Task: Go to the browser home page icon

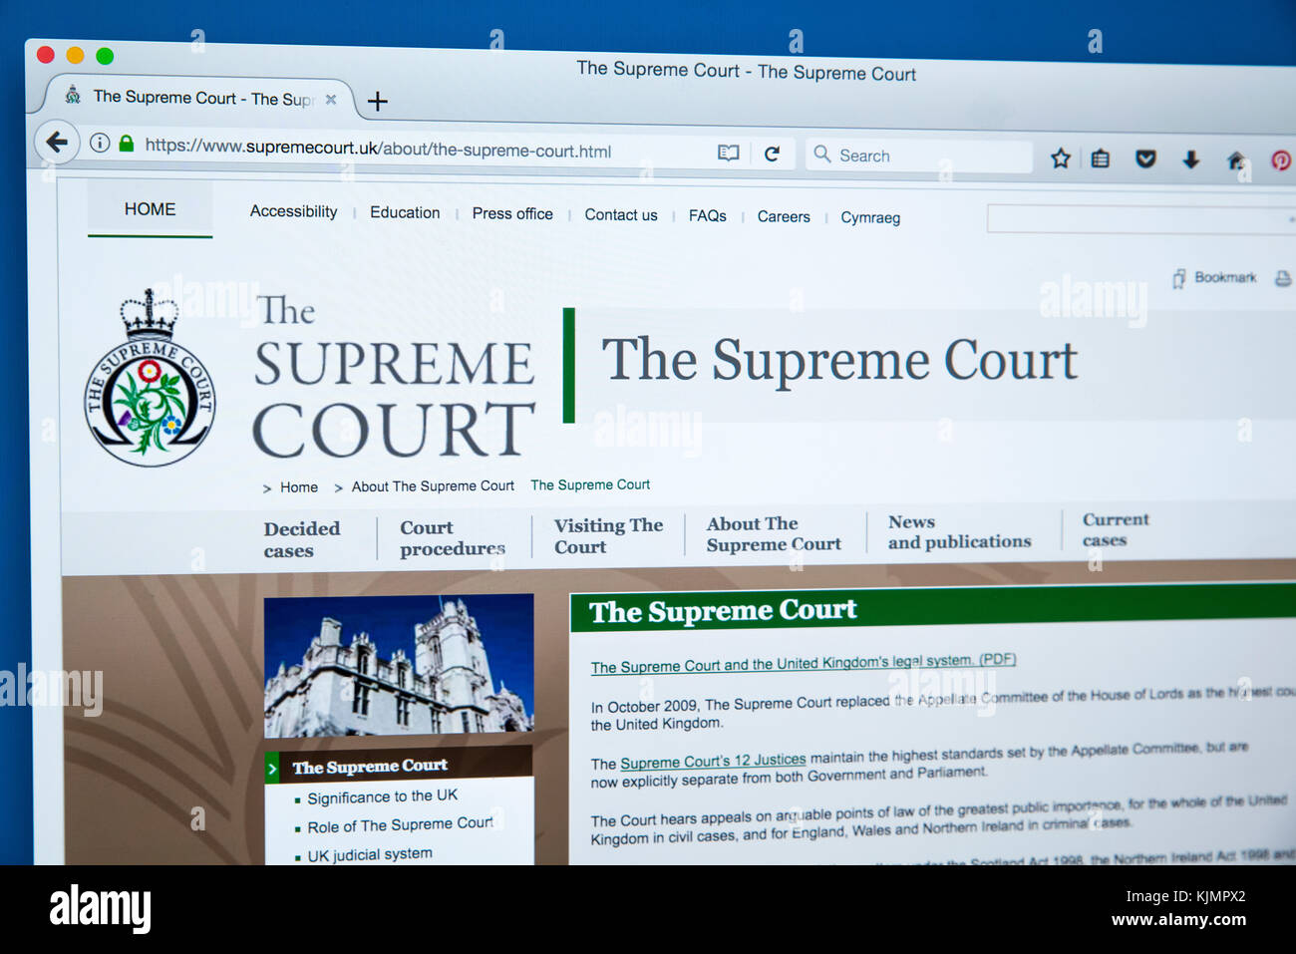Action: click(1236, 160)
